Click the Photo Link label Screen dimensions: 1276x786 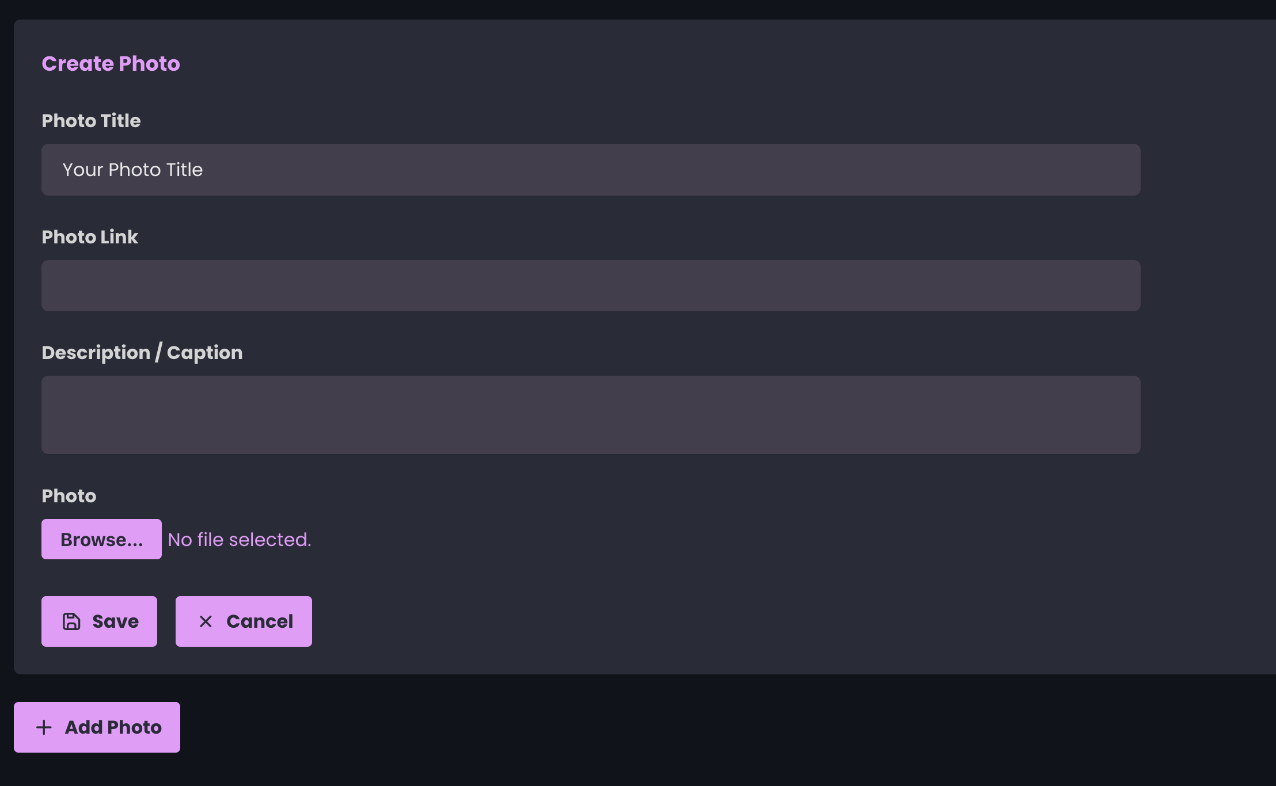tap(90, 237)
